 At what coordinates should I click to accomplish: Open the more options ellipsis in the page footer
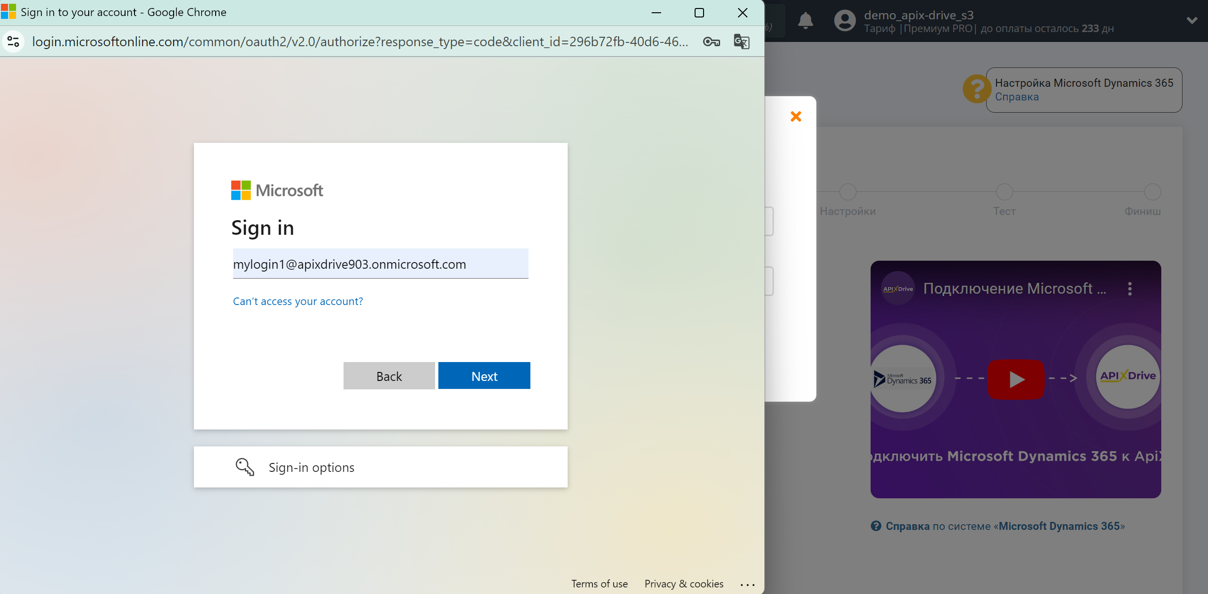pyautogui.click(x=747, y=585)
